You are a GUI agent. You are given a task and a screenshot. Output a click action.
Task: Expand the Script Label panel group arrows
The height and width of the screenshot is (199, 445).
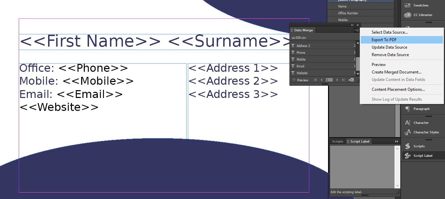click(397, 142)
